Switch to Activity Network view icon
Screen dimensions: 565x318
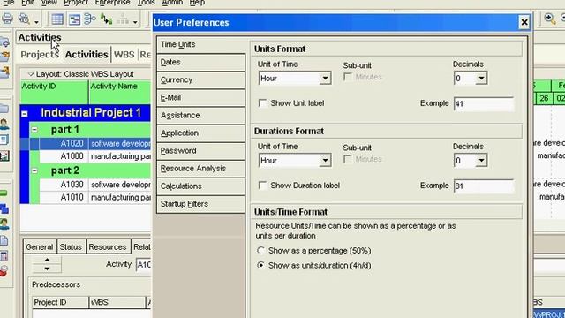pyautogui.click(x=90, y=19)
